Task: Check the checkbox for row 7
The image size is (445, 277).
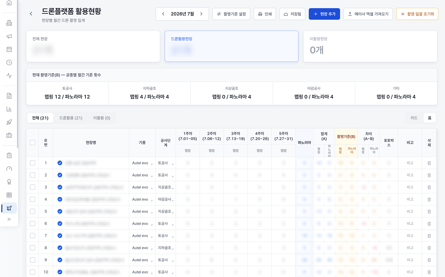Action: tap(32, 236)
